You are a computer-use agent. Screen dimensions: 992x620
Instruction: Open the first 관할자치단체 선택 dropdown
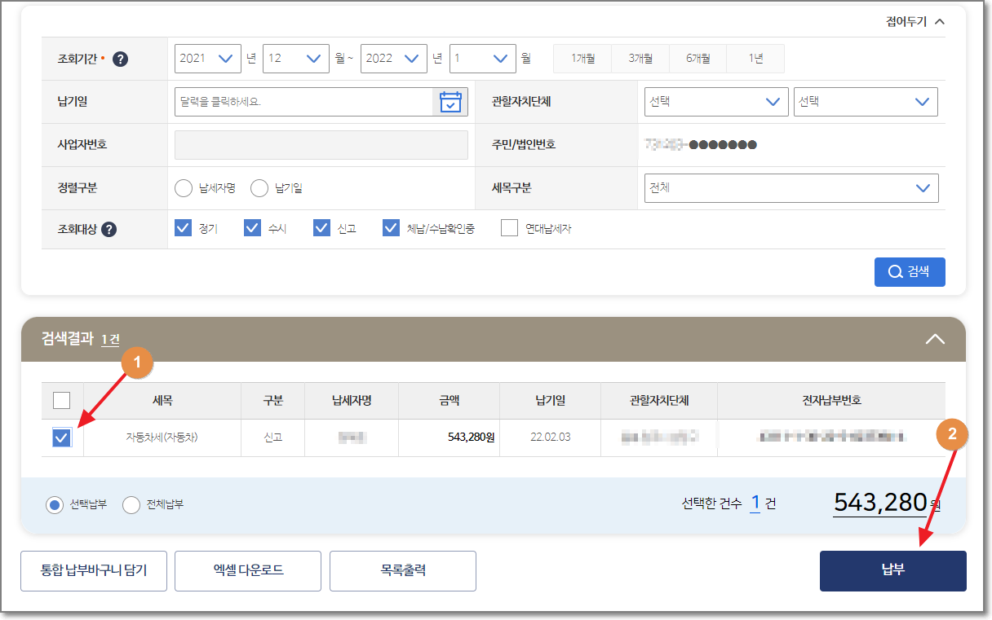[x=715, y=101]
